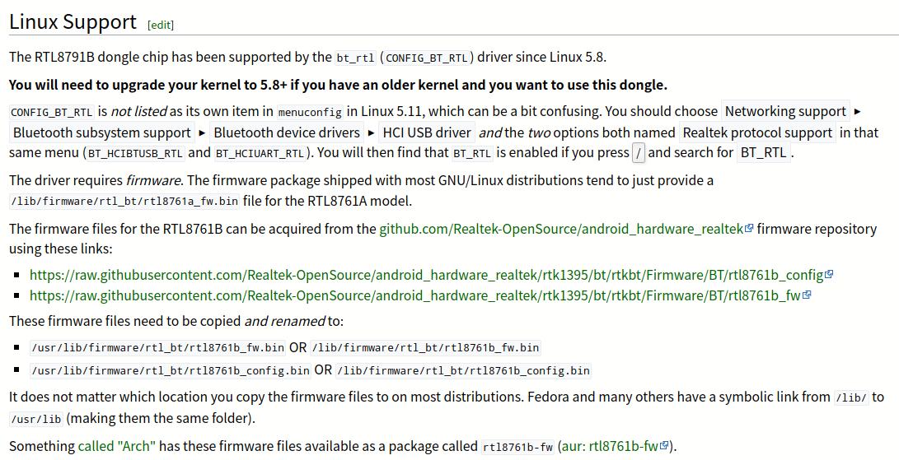The height and width of the screenshot is (460, 899).
Task: Click the external link icon after android_hardware_realtek
Action: tap(749, 229)
